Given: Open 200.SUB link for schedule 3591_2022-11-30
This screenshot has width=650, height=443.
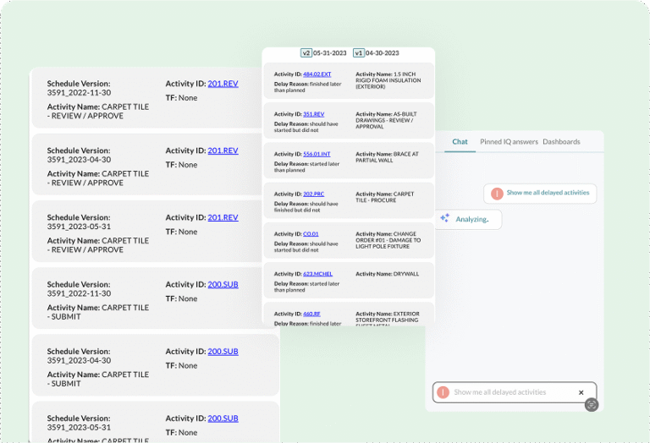Looking at the screenshot, I should [223, 284].
